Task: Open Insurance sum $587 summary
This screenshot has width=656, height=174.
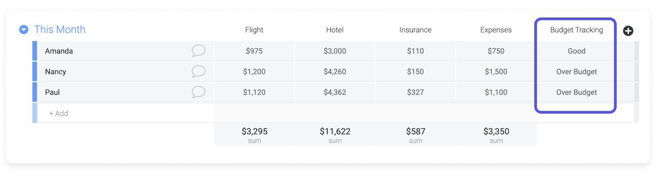Action: [415, 134]
